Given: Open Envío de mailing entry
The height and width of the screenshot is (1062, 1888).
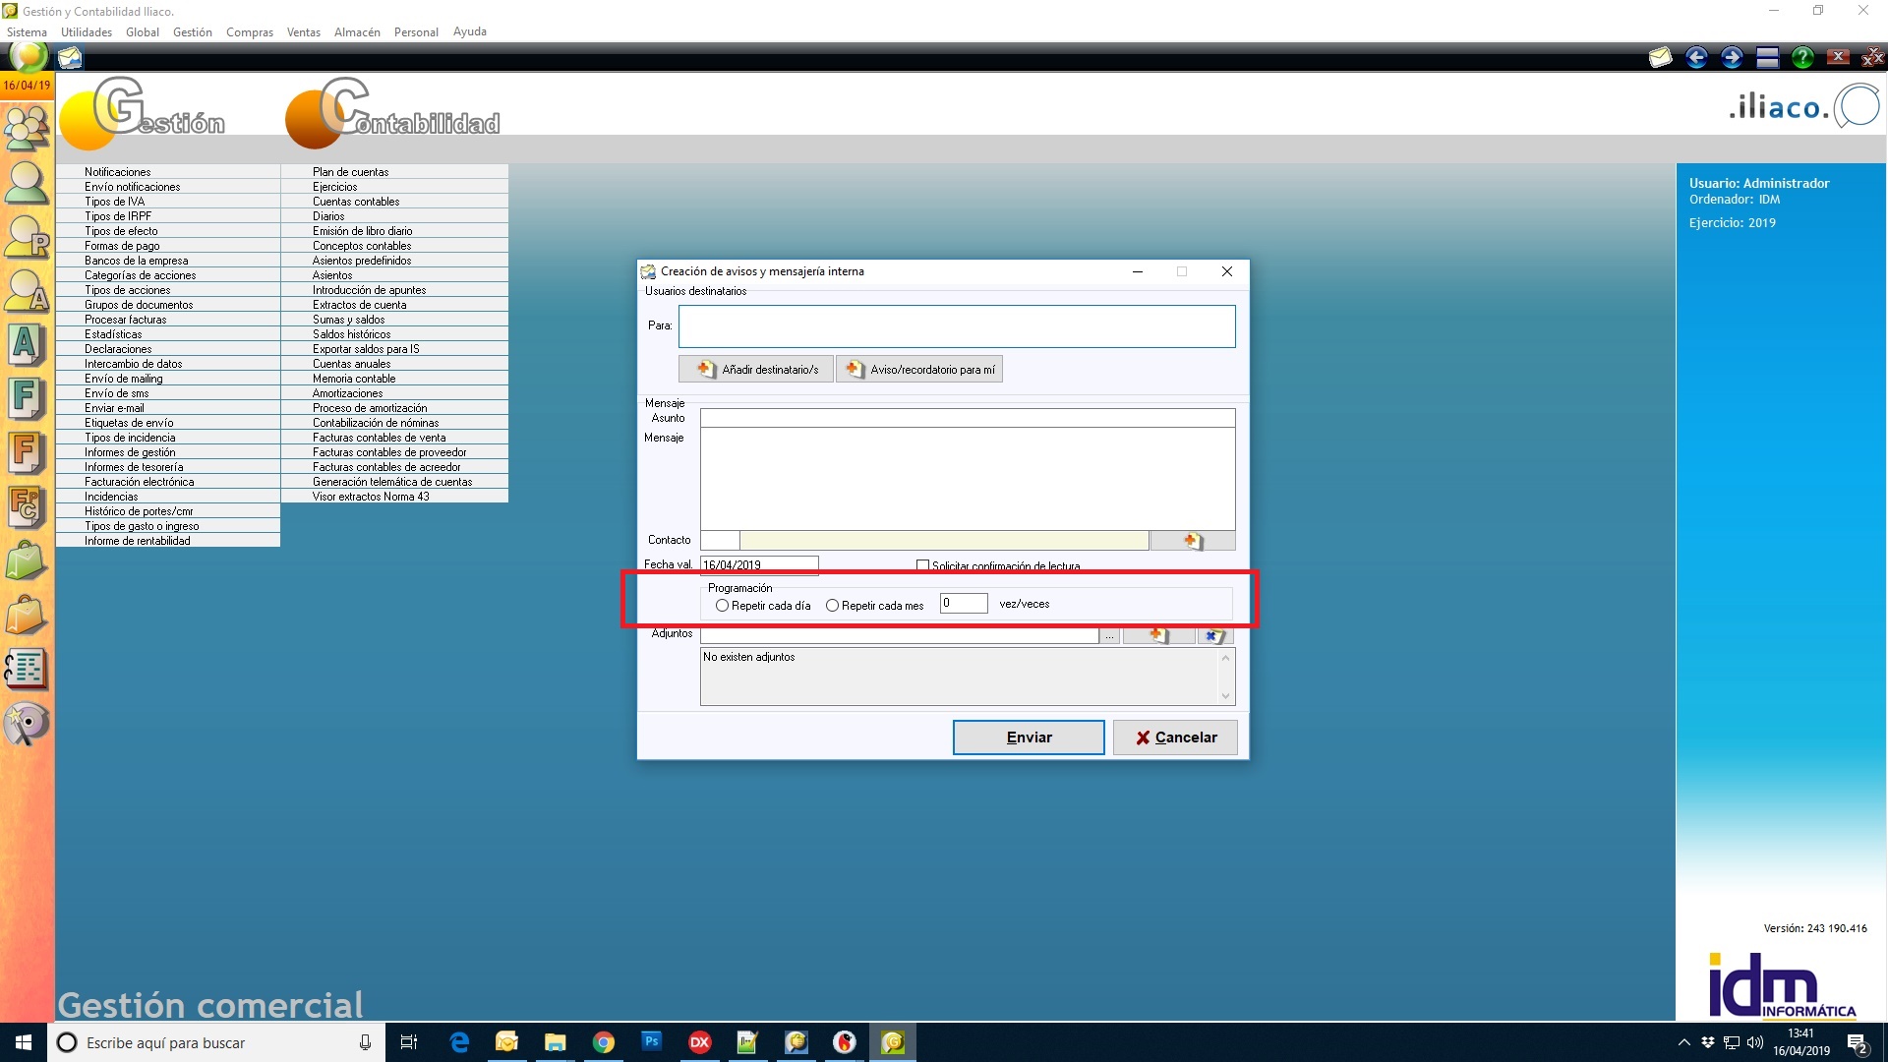Looking at the screenshot, I should [x=168, y=379].
